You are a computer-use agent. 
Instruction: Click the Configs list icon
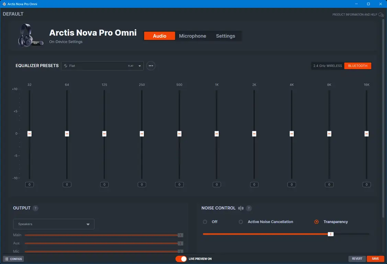point(7,259)
